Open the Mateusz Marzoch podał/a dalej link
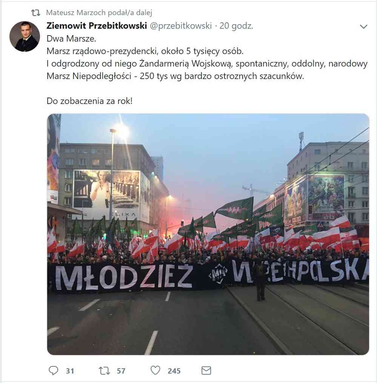This screenshot has width=377, height=383. pos(99,12)
